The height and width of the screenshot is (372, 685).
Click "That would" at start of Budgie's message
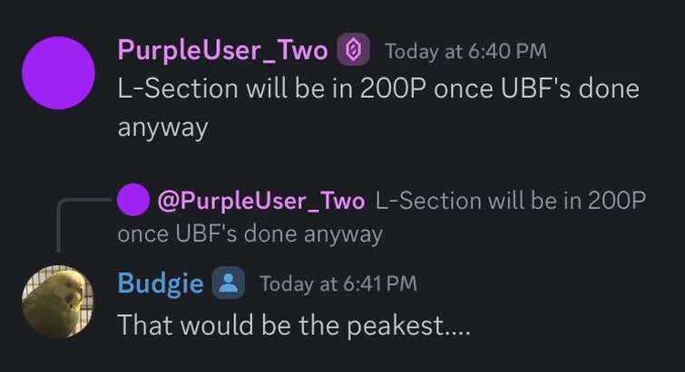pos(172,325)
